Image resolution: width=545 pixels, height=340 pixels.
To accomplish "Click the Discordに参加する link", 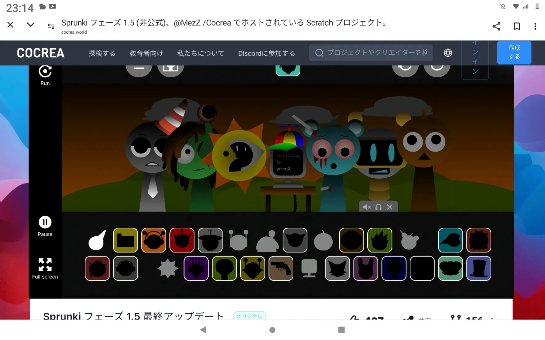I will pyautogui.click(x=267, y=53).
